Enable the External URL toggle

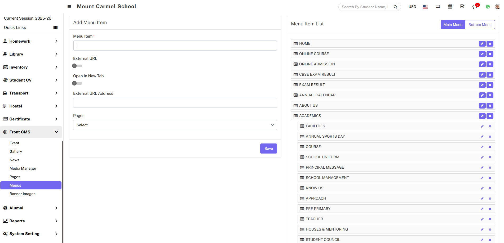pos(77,66)
